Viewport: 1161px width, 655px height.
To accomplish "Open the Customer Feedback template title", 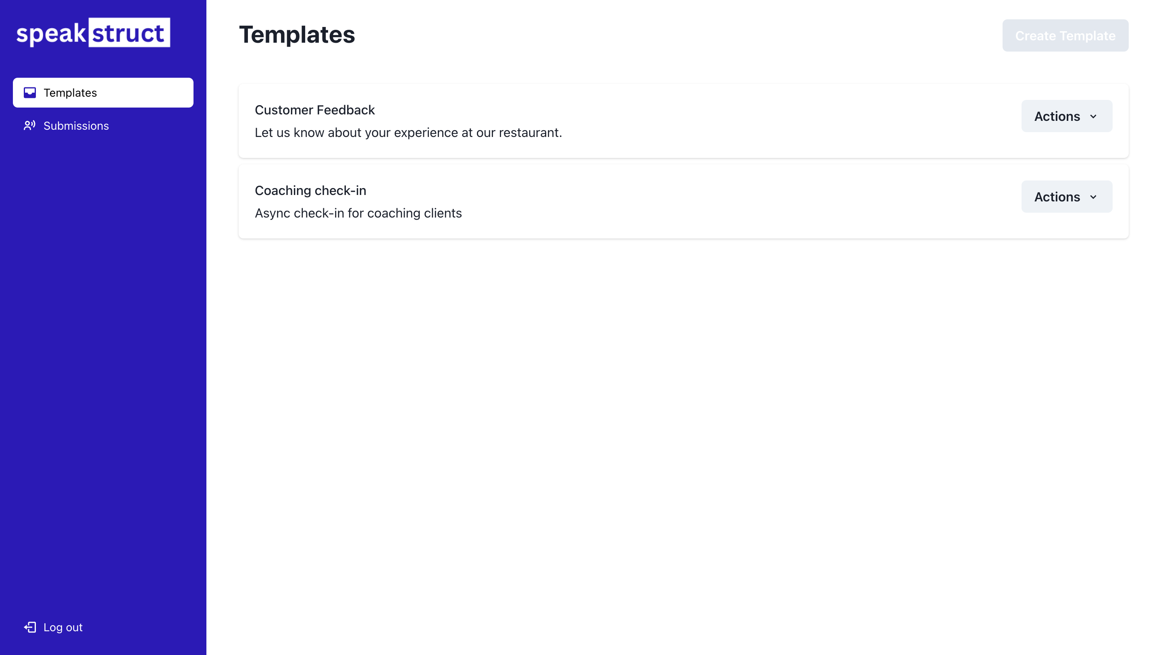I will coord(314,110).
